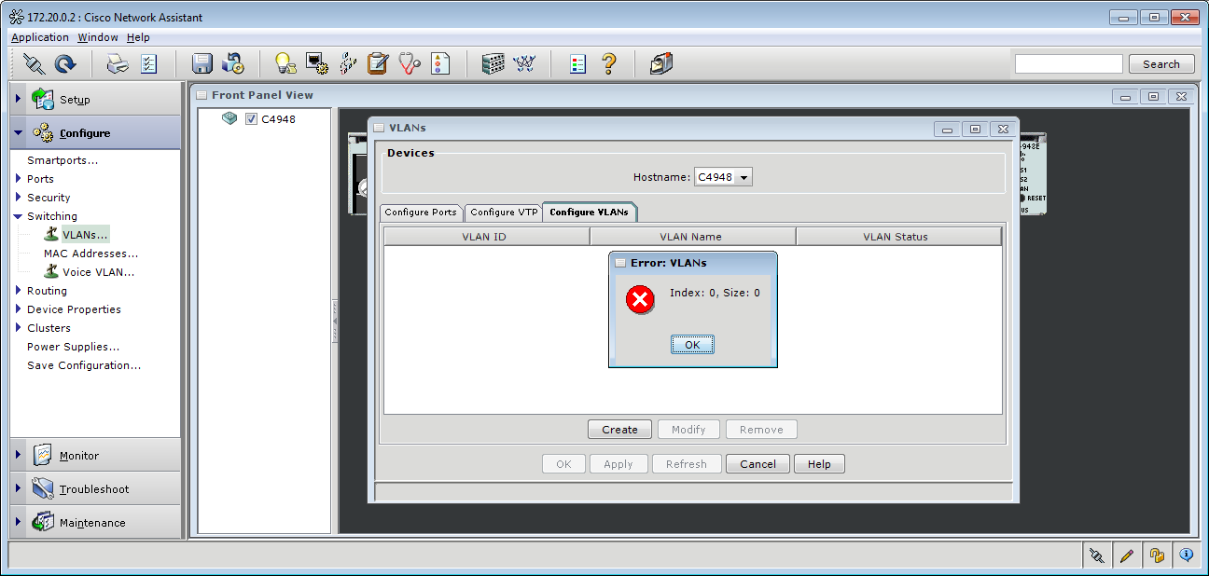Screen dimensions: 1209x576
Task: Click the clipboard pencil toolbar icon
Action: point(378,64)
